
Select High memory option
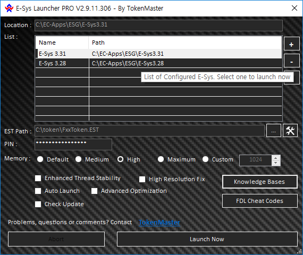pyautogui.click(x=120, y=159)
